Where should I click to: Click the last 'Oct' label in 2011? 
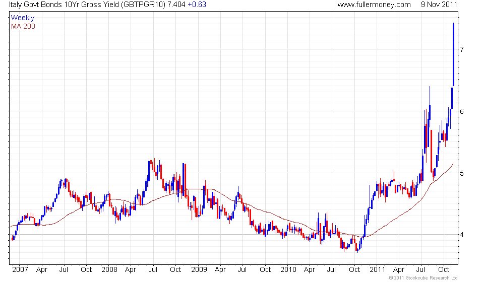point(444,270)
